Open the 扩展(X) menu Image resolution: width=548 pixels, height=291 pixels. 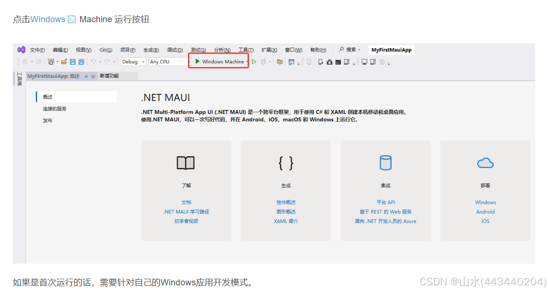[x=269, y=50]
